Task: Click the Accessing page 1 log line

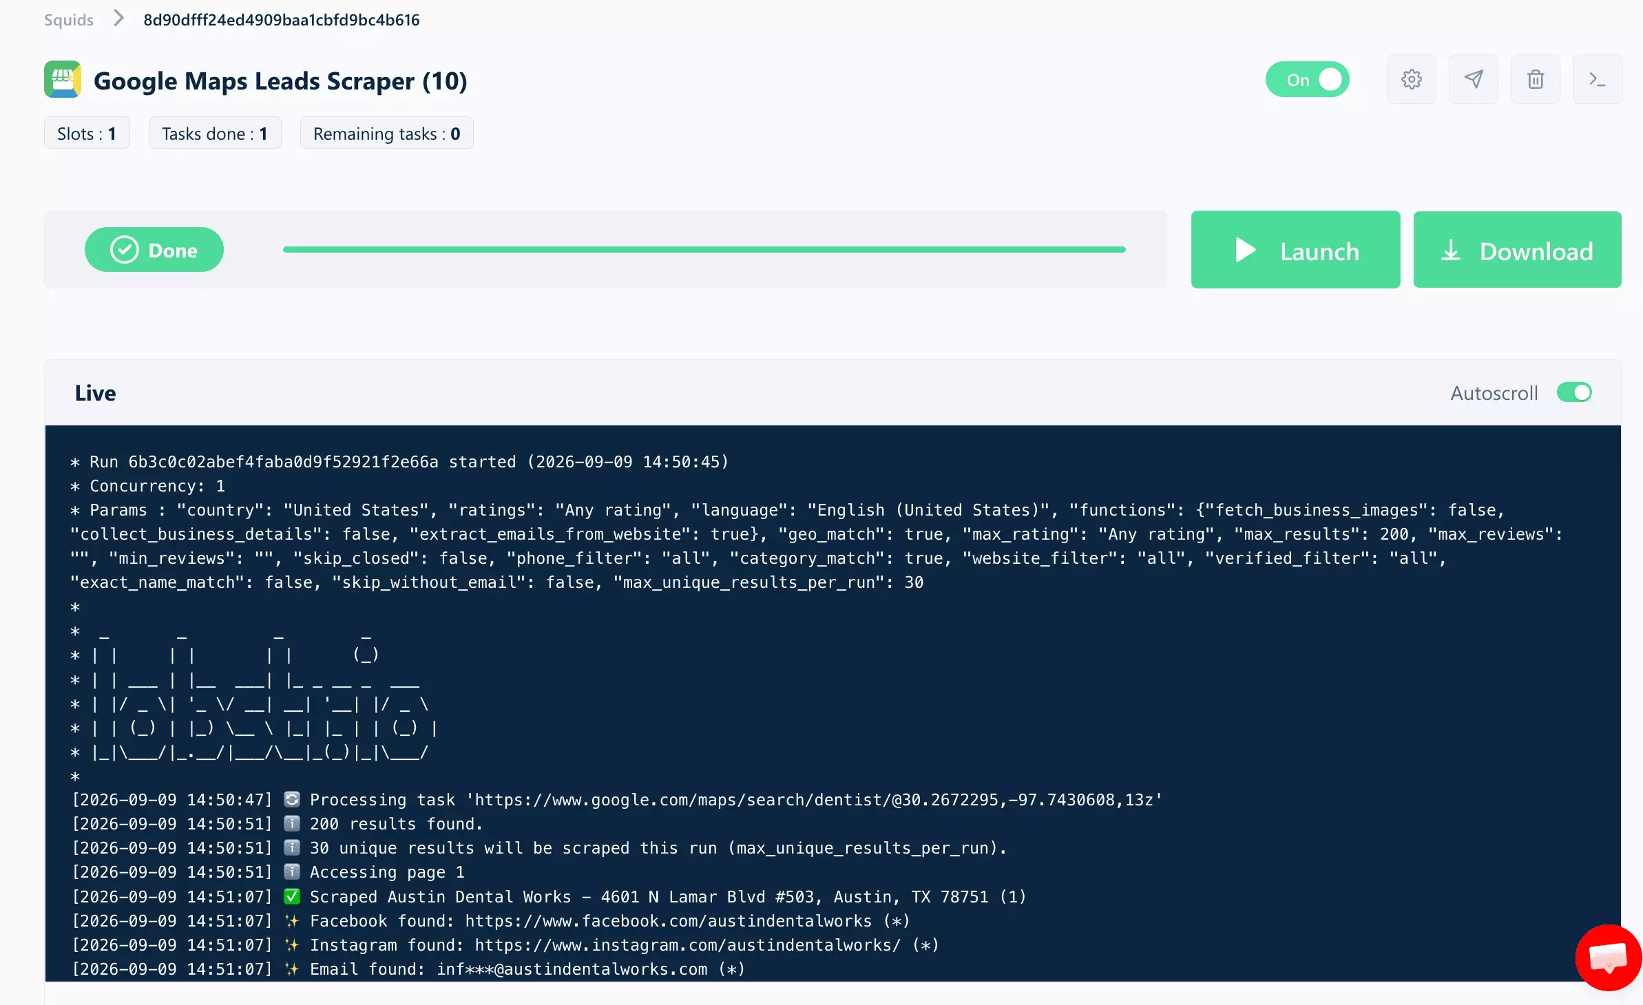Action: click(x=269, y=872)
